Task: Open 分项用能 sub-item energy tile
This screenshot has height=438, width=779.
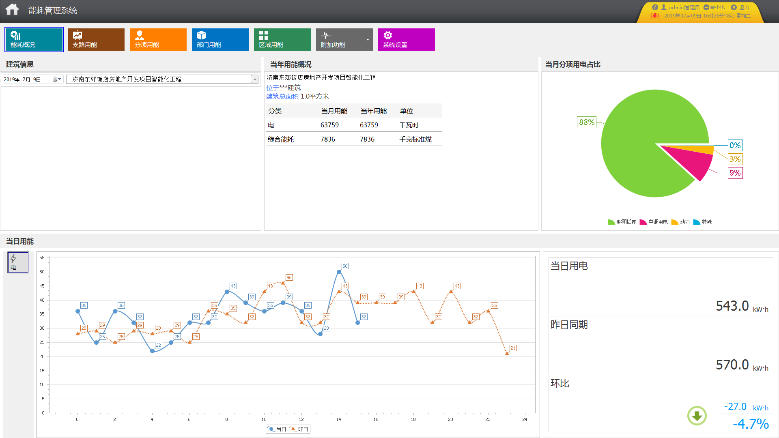Action: pyautogui.click(x=158, y=39)
